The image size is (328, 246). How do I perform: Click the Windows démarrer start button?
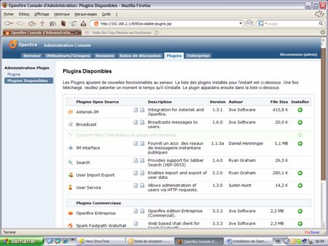tap(21, 241)
